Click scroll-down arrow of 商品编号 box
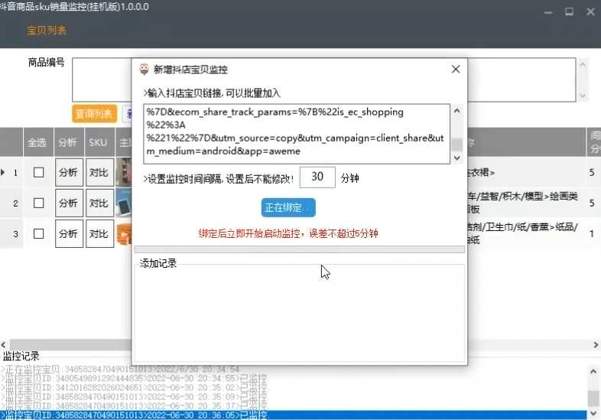 click(583, 96)
